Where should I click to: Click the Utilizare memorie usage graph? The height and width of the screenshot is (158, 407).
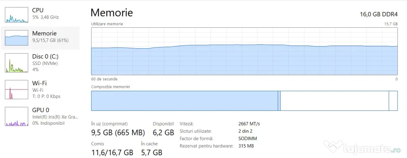click(244, 51)
